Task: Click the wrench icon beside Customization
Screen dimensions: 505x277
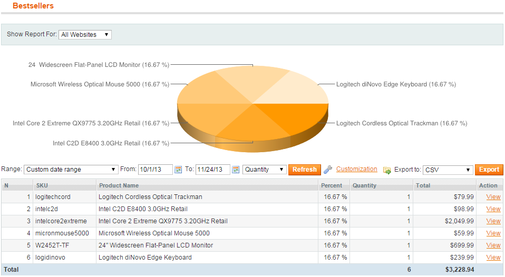Action: point(328,170)
